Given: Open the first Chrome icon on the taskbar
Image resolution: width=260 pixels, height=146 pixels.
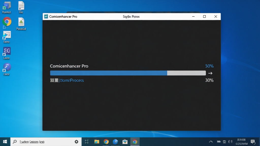Looking at the screenshot, I should click(106, 142).
